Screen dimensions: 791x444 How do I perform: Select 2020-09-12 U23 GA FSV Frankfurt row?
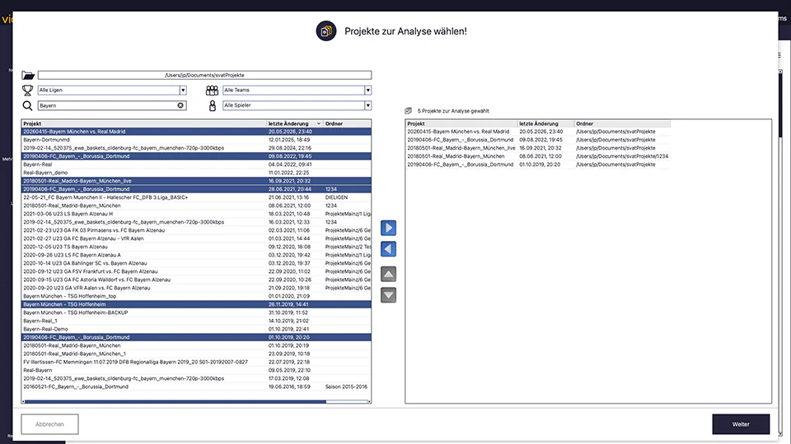pyautogui.click(x=196, y=271)
